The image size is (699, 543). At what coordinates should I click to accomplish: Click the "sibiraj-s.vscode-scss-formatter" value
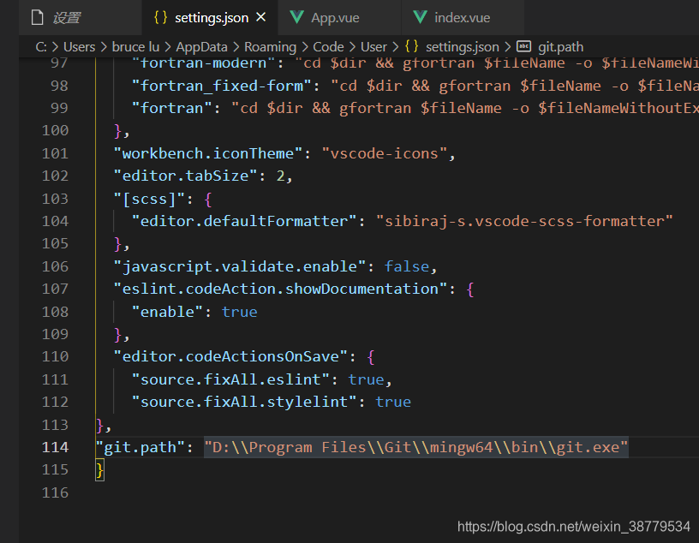[x=524, y=221]
